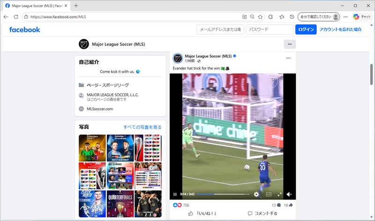Viewport: 375px width, 221px height.
Task: Open the Copilot chat button
Action: pos(362,17)
